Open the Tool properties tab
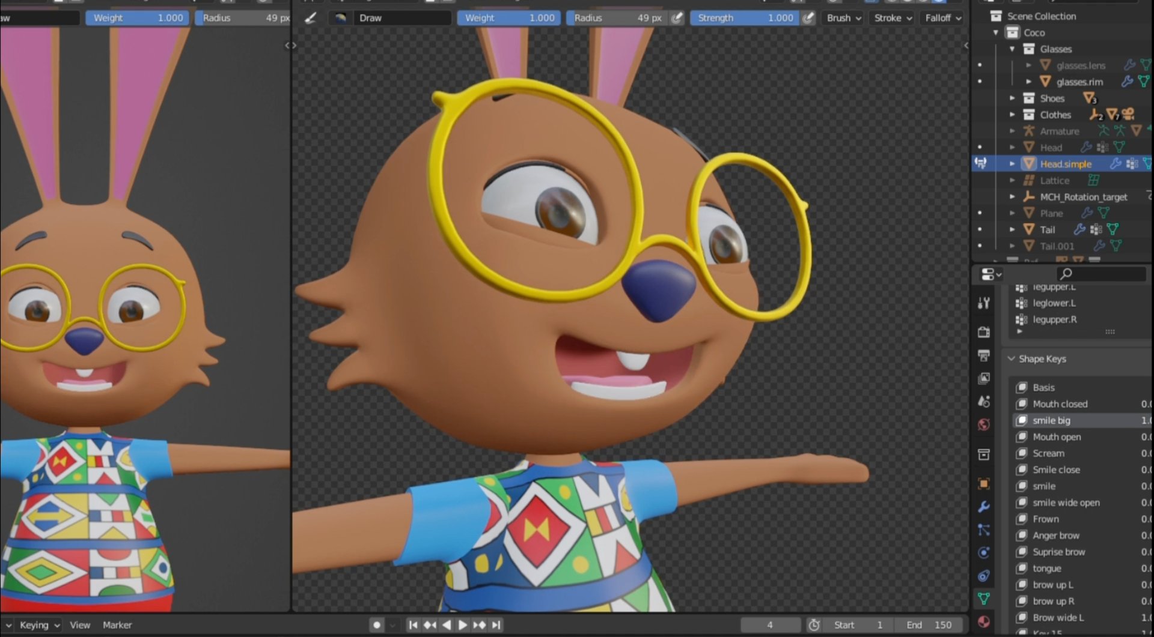The width and height of the screenshot is (1154, 637). click(984, 303)
